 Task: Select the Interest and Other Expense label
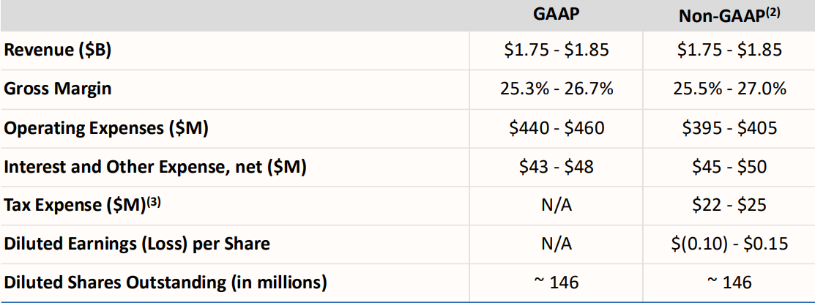155,167
